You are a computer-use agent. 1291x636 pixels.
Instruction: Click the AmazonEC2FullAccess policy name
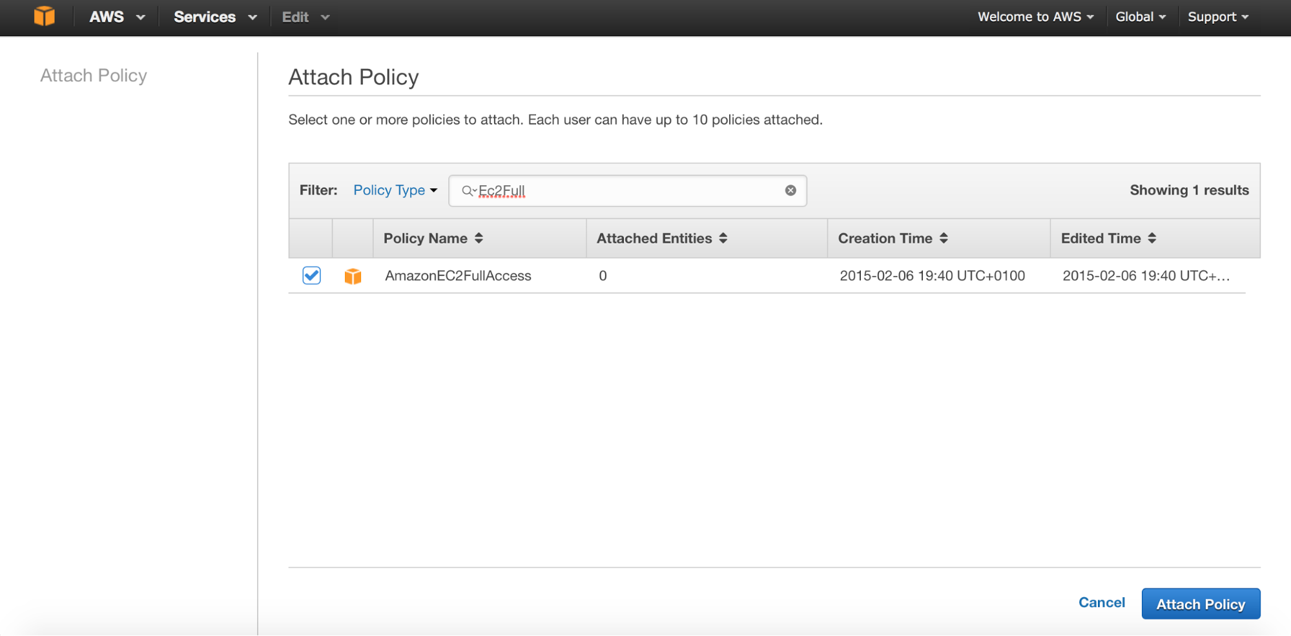[x=458, y=275]
